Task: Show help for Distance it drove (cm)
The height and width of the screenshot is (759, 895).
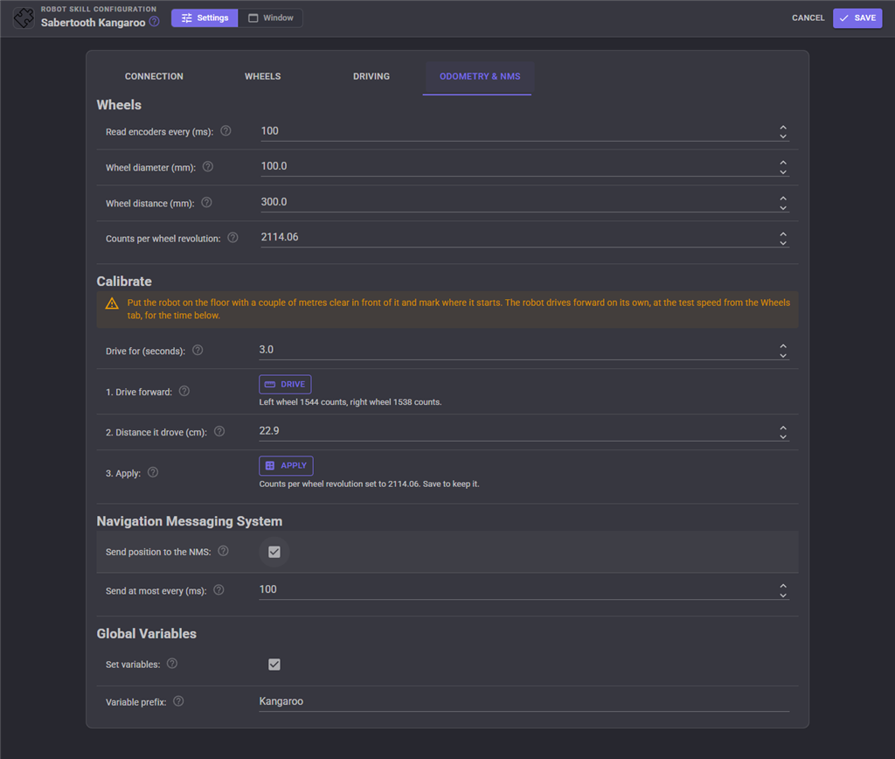Action: pyautogui.click(x=219, y=431)
